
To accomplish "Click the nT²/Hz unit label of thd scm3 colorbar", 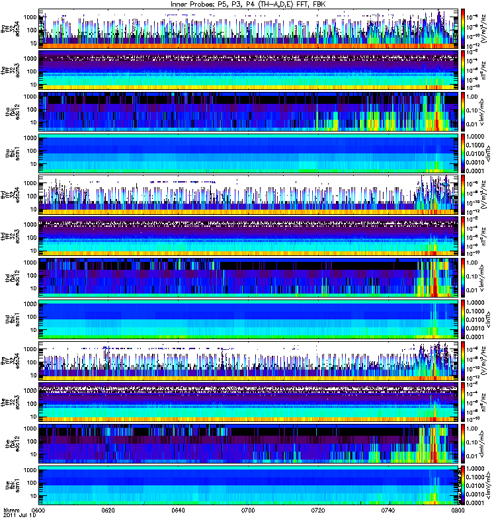I will click(x=484, y=236).
